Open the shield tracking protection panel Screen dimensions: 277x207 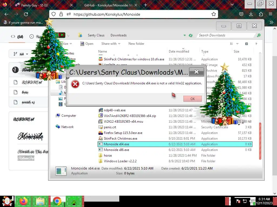[x=54, y=14]
